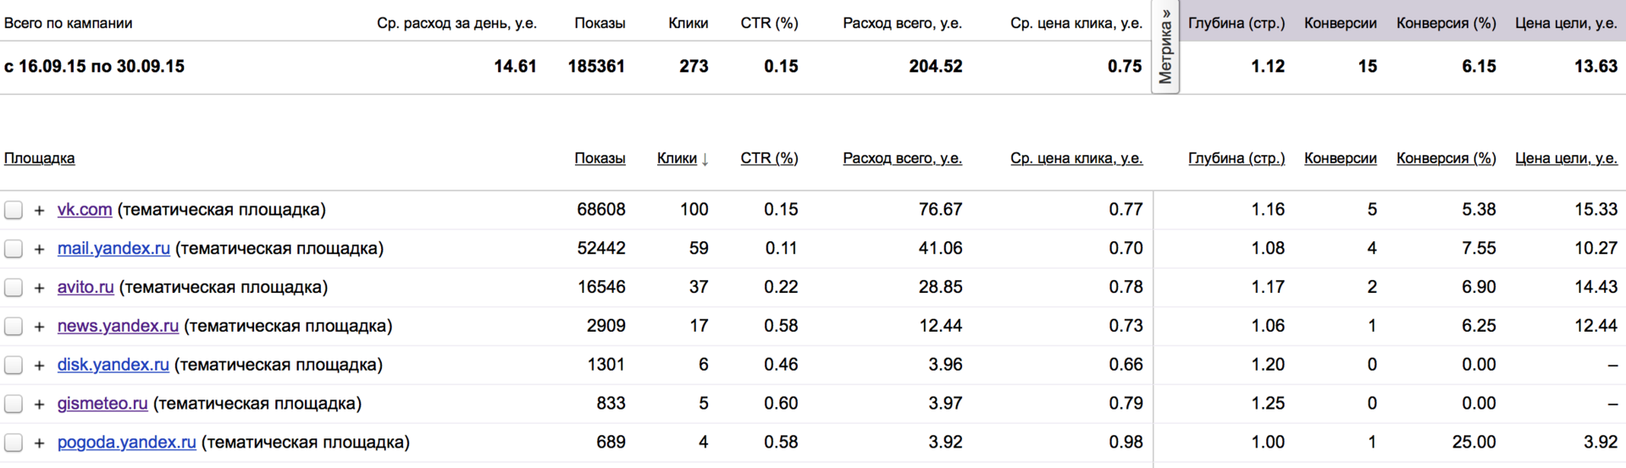The height and width of the screenshot is (468, 1626).
Task: Check the avito.ru row checkbox
Action: click(14, 288)
